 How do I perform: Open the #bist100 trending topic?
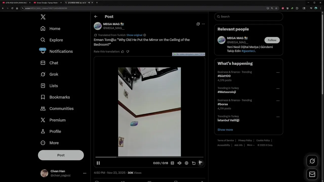point(224,76)
